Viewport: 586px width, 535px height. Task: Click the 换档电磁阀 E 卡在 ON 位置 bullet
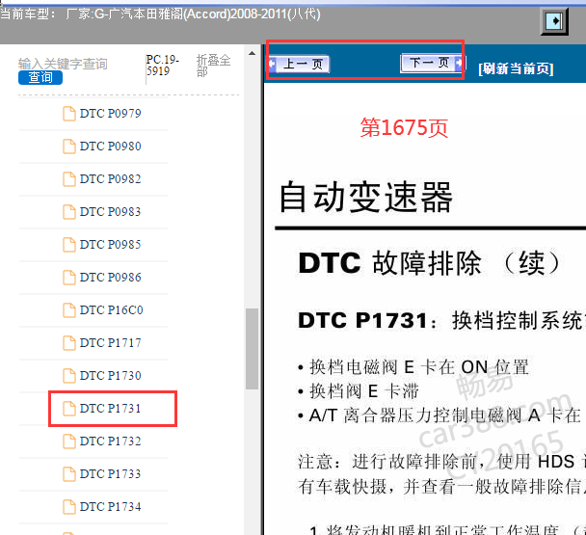[413, 367]
